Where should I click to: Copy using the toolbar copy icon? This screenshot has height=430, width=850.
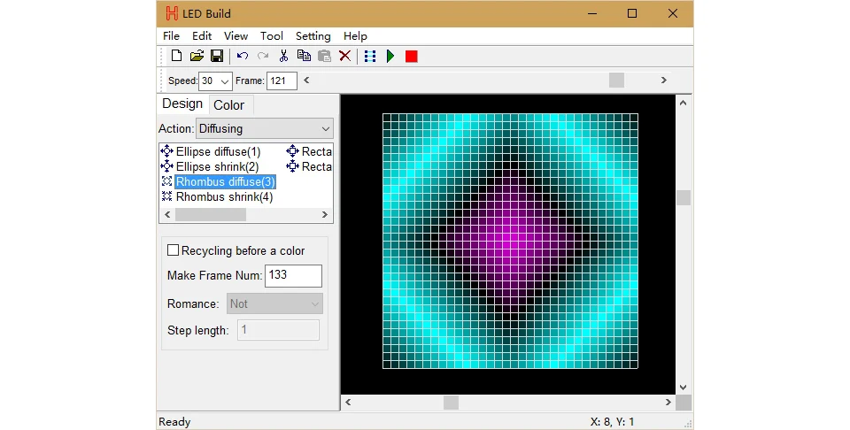(x=304, y=56)
